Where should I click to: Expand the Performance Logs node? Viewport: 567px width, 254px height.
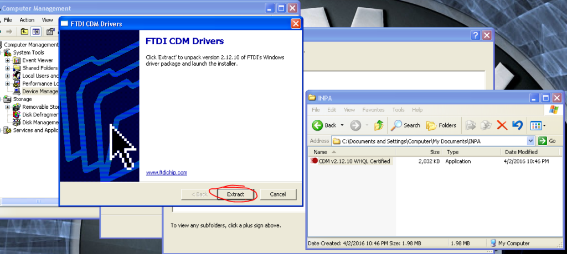pos(7,84)
